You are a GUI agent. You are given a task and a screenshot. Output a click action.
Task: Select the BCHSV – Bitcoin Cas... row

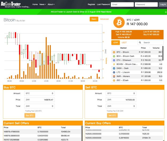point(137,64)
